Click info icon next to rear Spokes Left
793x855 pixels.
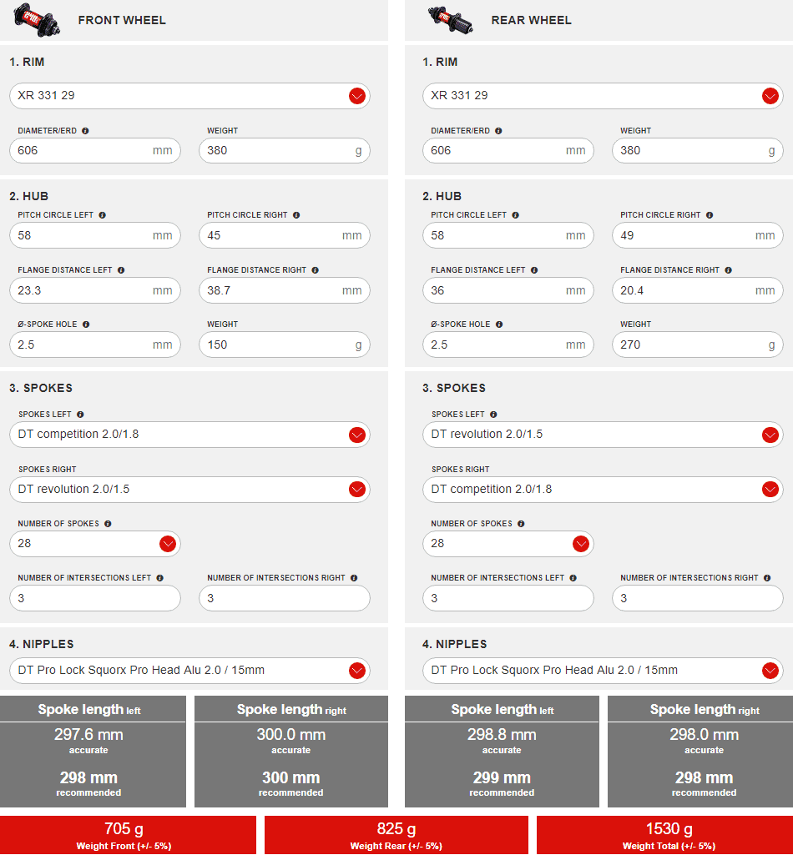(x=493, y=415)
